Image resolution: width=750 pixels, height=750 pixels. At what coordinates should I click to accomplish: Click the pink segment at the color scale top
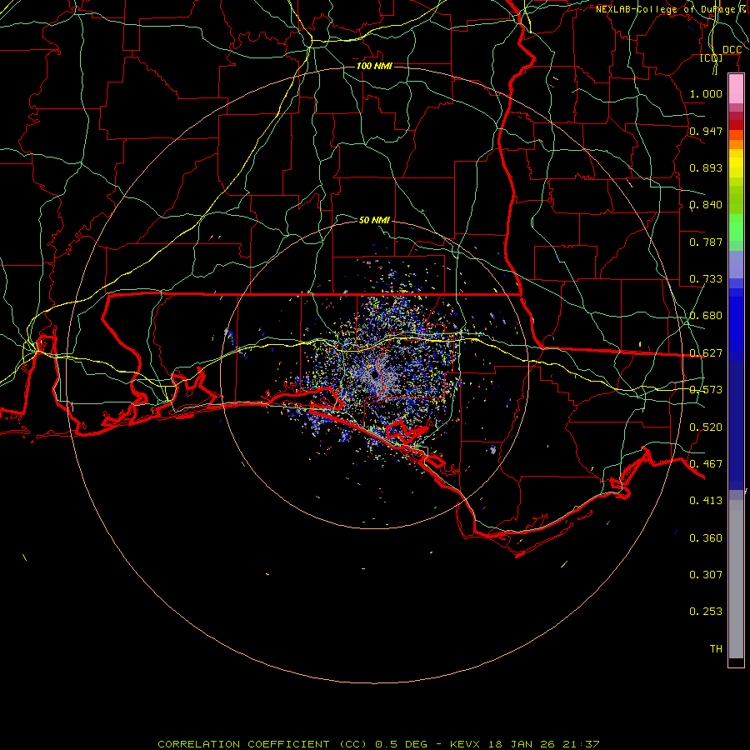pyautogui.click(x=736, y=89)
